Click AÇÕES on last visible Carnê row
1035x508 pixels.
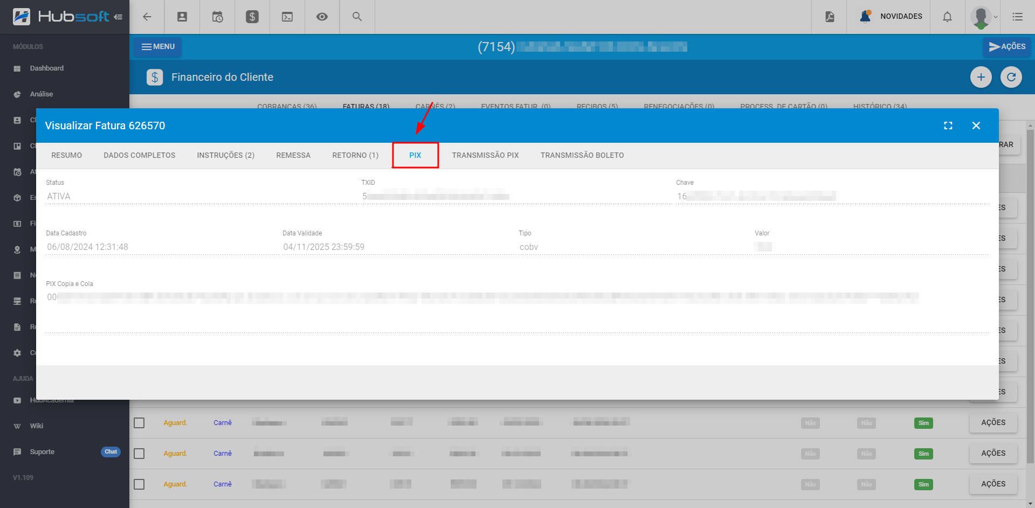(993, 484)
